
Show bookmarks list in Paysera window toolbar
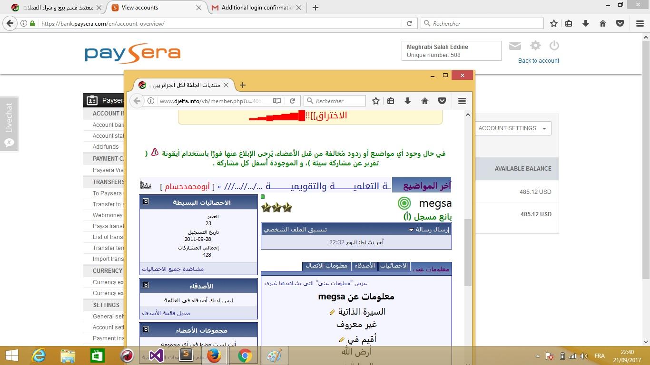[569, 23]
